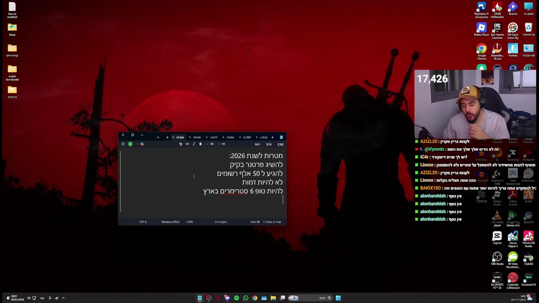Open the taskbar clock showing 20:01

click(17, 298)
